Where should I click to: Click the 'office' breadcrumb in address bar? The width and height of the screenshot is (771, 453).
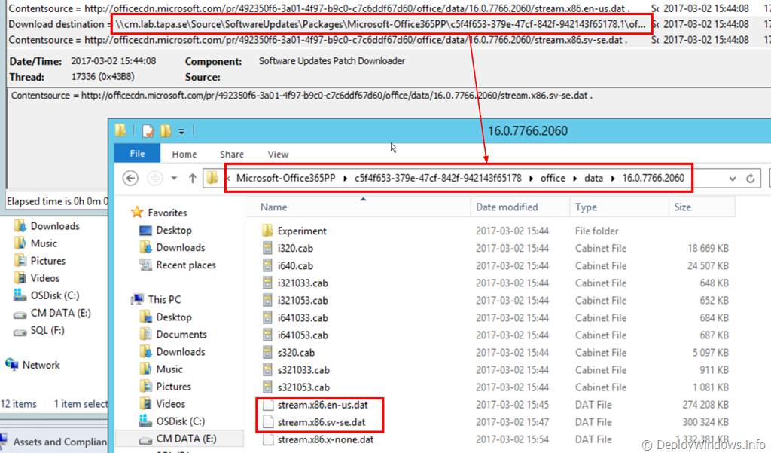[553, 179]
